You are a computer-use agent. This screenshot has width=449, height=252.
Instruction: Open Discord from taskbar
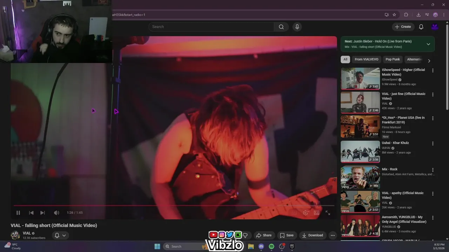coord(261,246)
